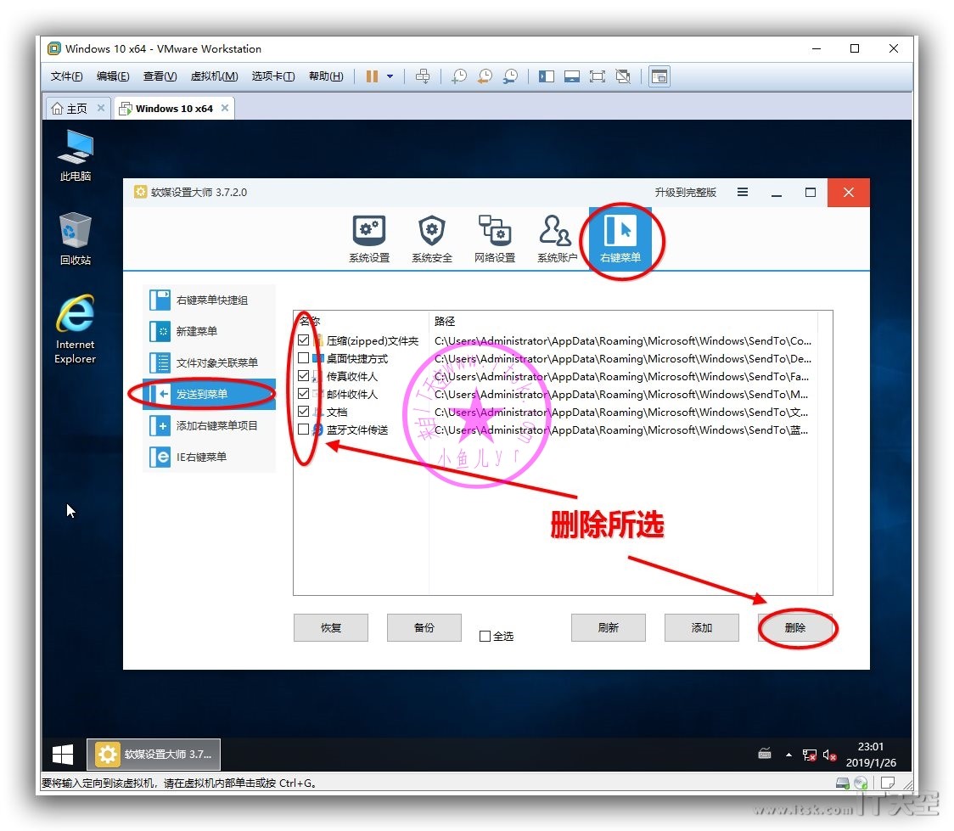Image resolution: width=954 pixels, height=831 pixels.
Task: Open the Windows Start button
Action: (x=63, y=755)
